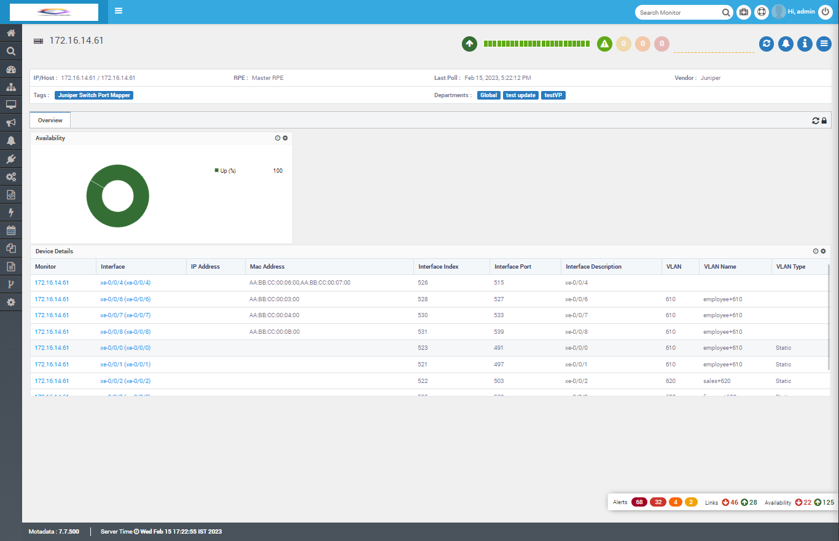Click the orange zero alert counter

point(642,44)
